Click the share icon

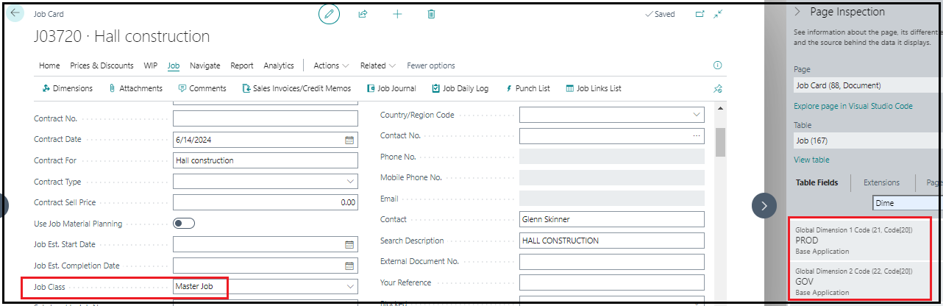point(363,14)
